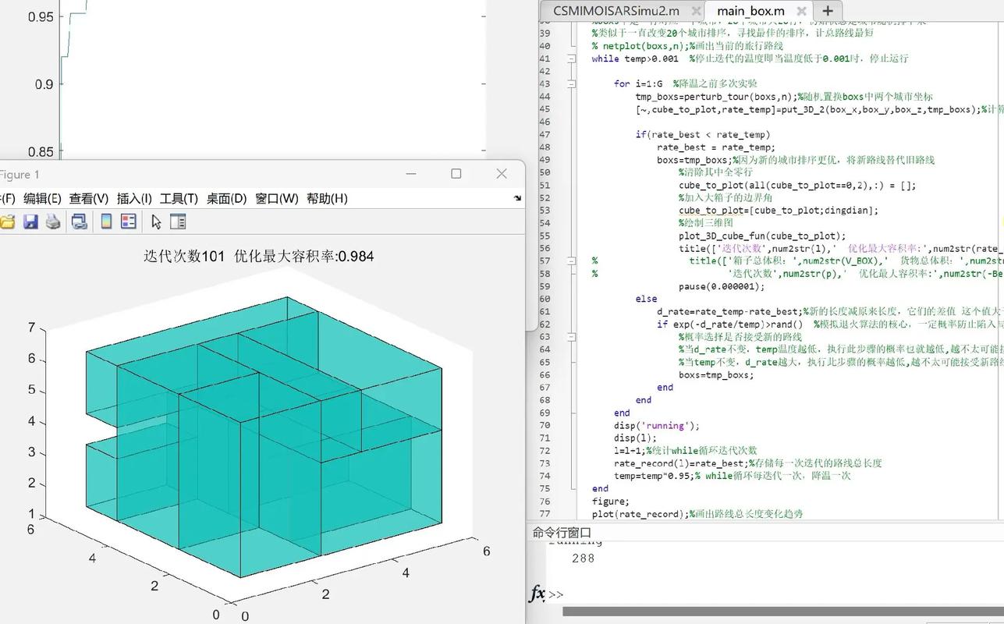Add a new editor tab with plus button
Viewport: 1004px width, 624px height.
point(828,11)
